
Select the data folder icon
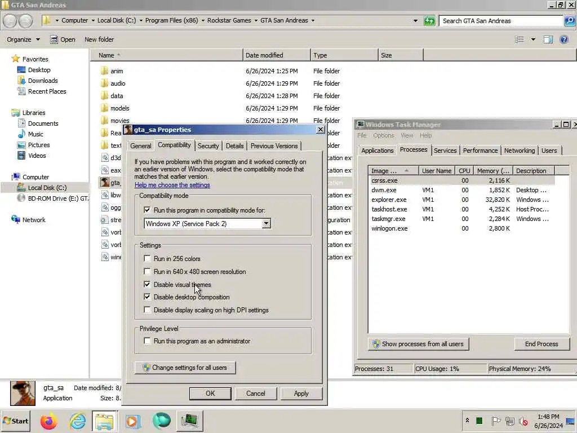click(104, 96)
